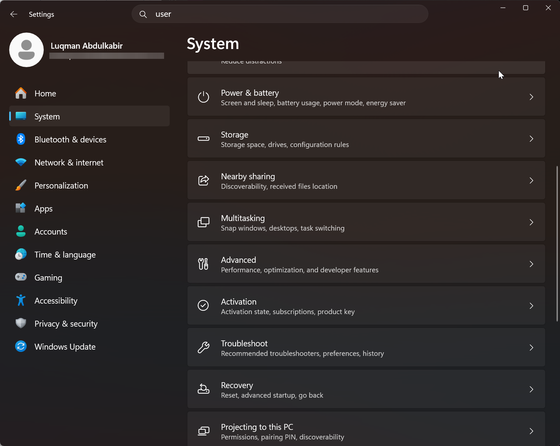Viewport: 560px width, 446px height.
Task: Open the Recovery title text
Action: click(237, 385)
